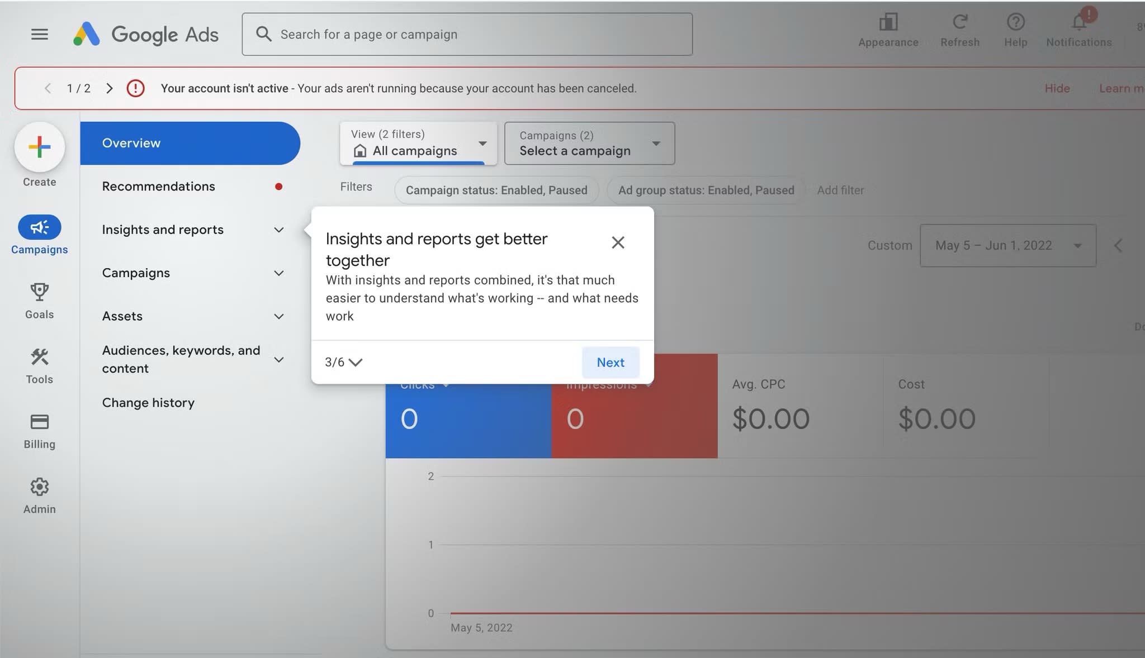Focus the page or campaign search box
The width and height of the screenshot is (1145, 658).
467,35
